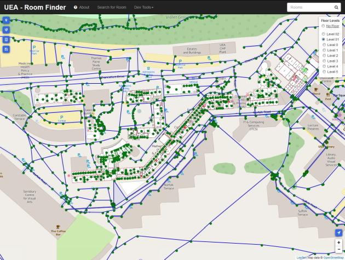Viewport: 345px width, 260px height.
Task: Open Search for Room menu item
Action: click(112, 8)
